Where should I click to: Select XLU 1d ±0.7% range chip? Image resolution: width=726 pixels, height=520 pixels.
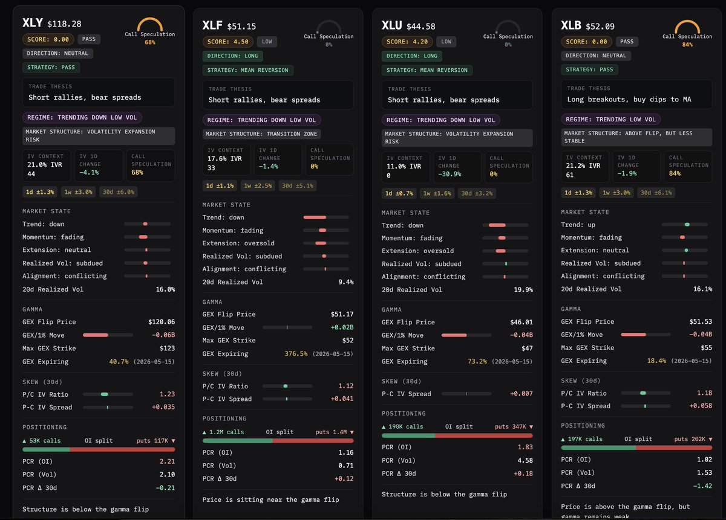[399, 193]
